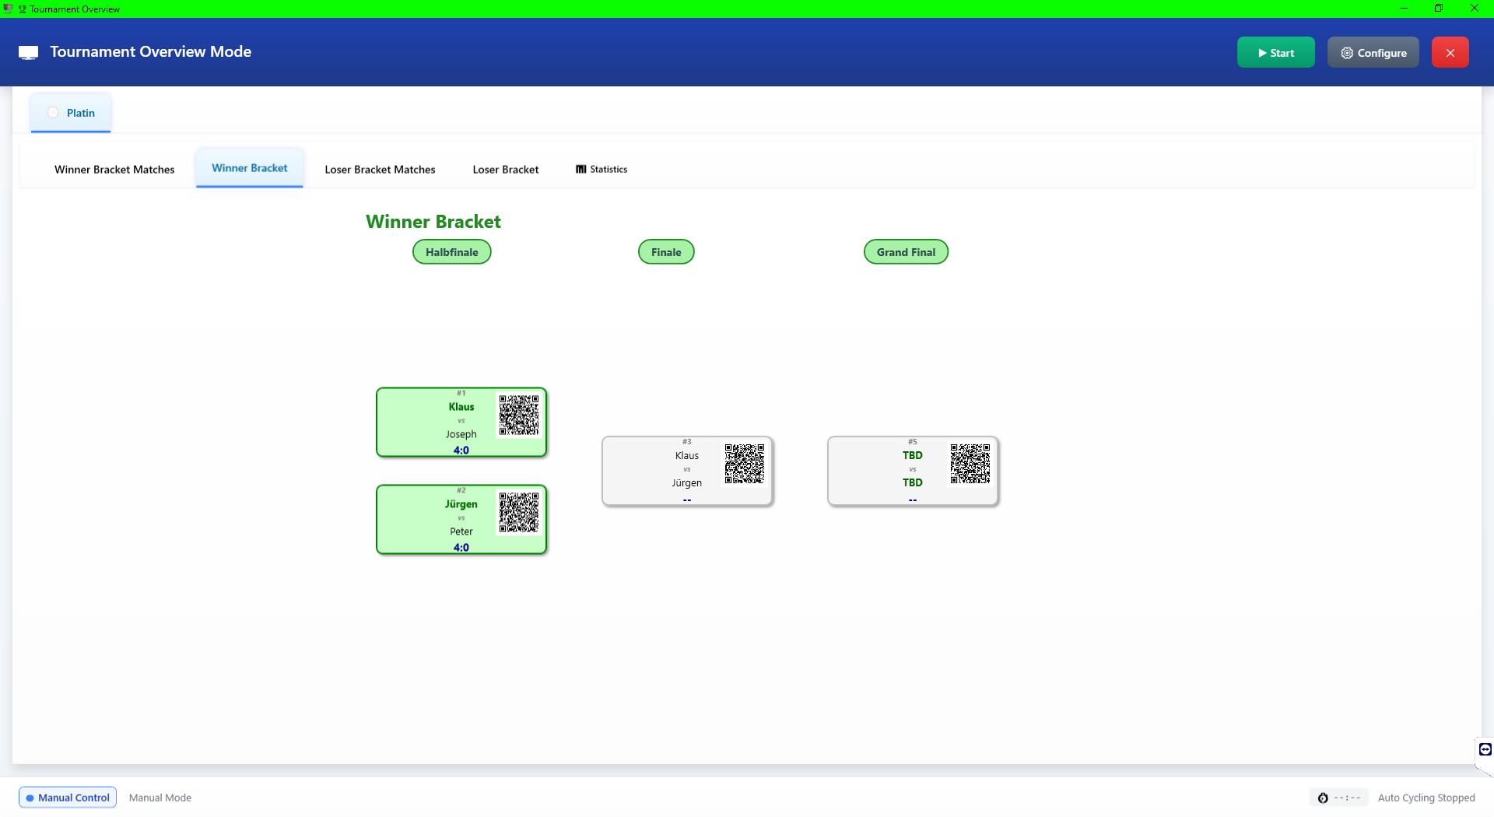Viewport: 1494px width, 817px height.
Task: Click the Statistics bar chart icon
Action: (580, 169)
